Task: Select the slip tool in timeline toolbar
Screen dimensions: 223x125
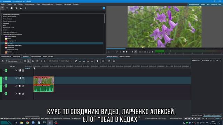Action: [x=41, y=61]
